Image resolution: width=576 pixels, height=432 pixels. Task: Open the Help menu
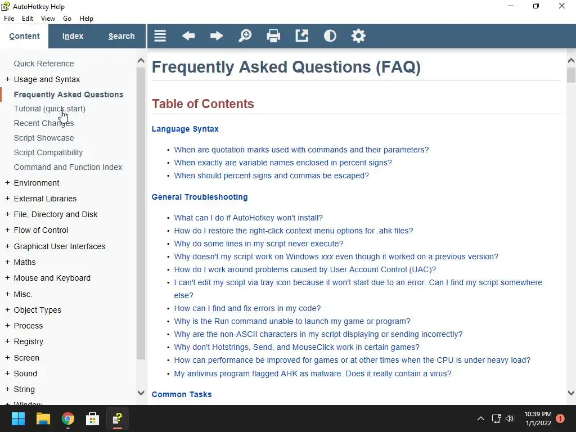click(x=86, y=19)
